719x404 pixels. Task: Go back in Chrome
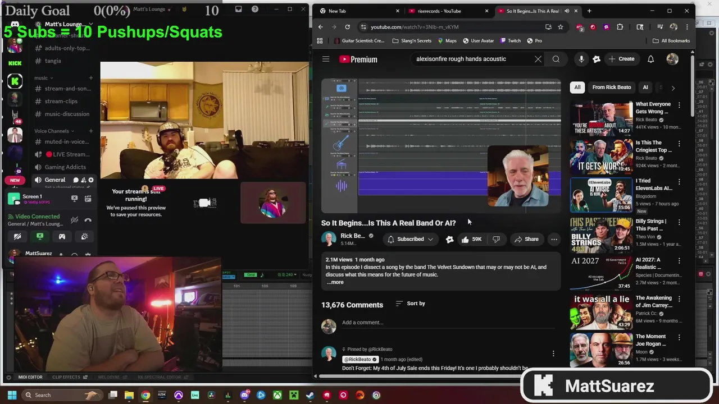320,27
